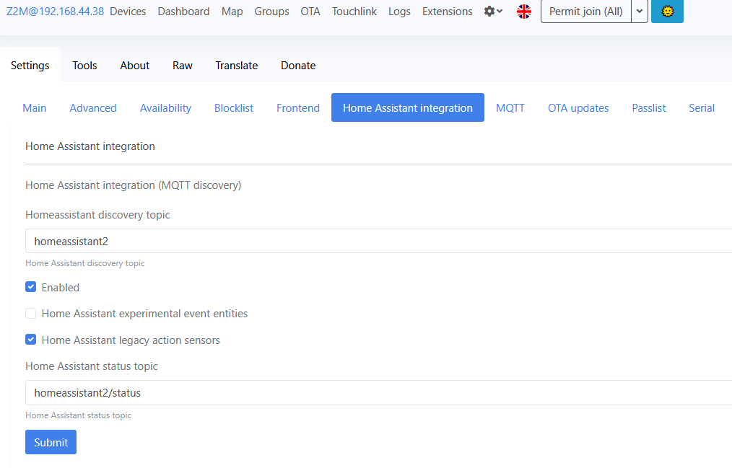The height and width of the screenshot is (468, 732).
Task: Click 'Home Assistant status topic' helper text
Action: (79, 415)
